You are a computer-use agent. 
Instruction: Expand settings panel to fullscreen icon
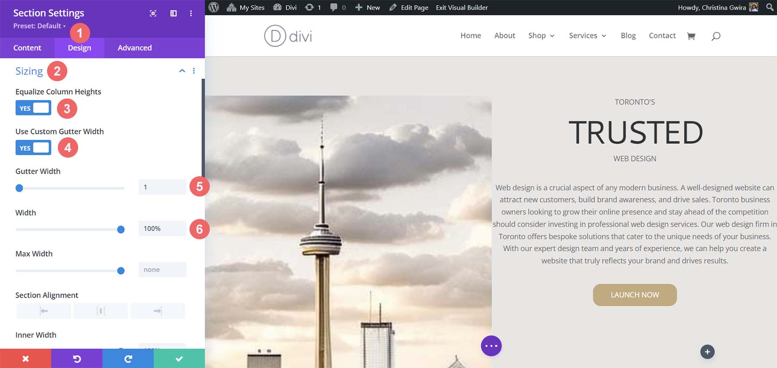[153, 13]
